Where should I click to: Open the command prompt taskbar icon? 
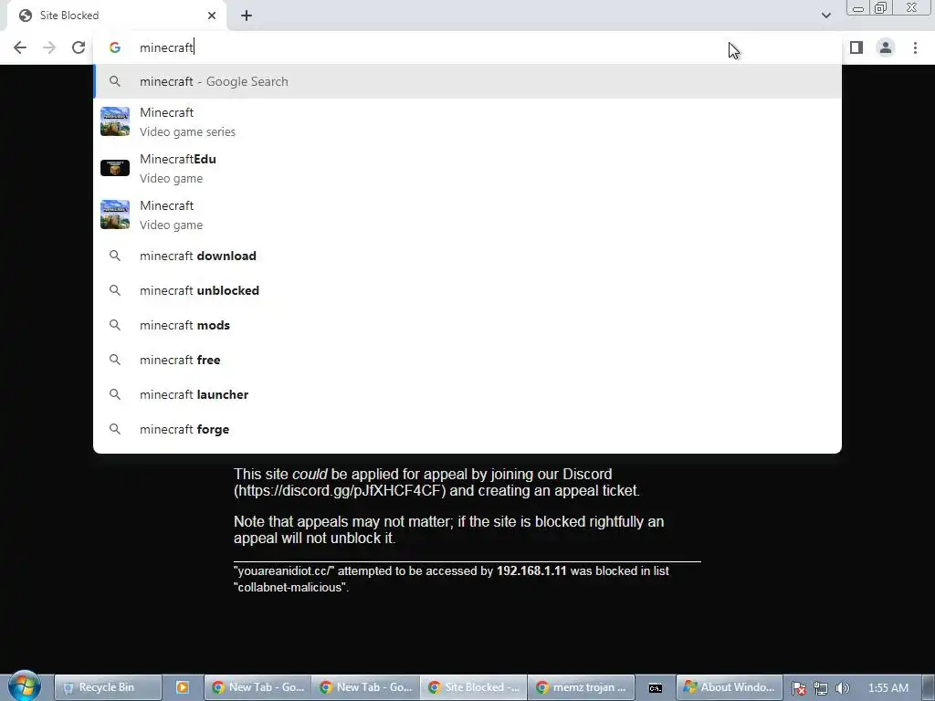pos(656,687)
